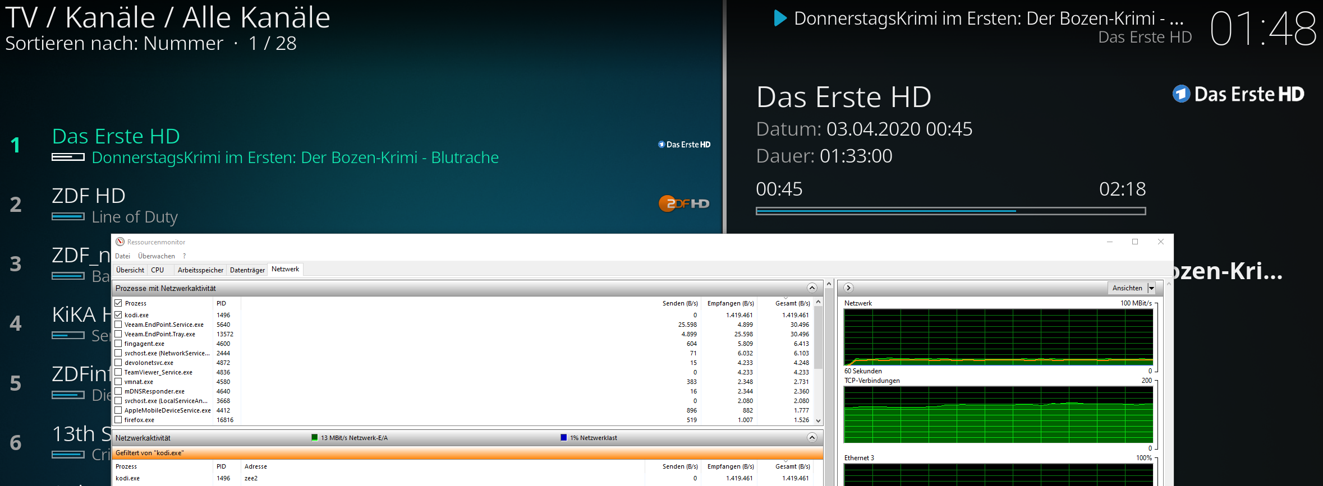The image size is (1323, 486).
Task: Tick the fingagent.exe process checkbox
Action: pyautogui.click(x=118, y=344)
